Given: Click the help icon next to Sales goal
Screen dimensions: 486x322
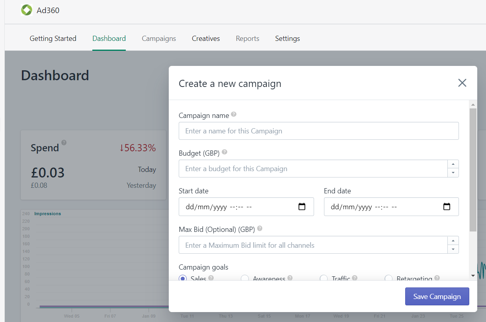Looking at the screenshot, I should point(211,278).
